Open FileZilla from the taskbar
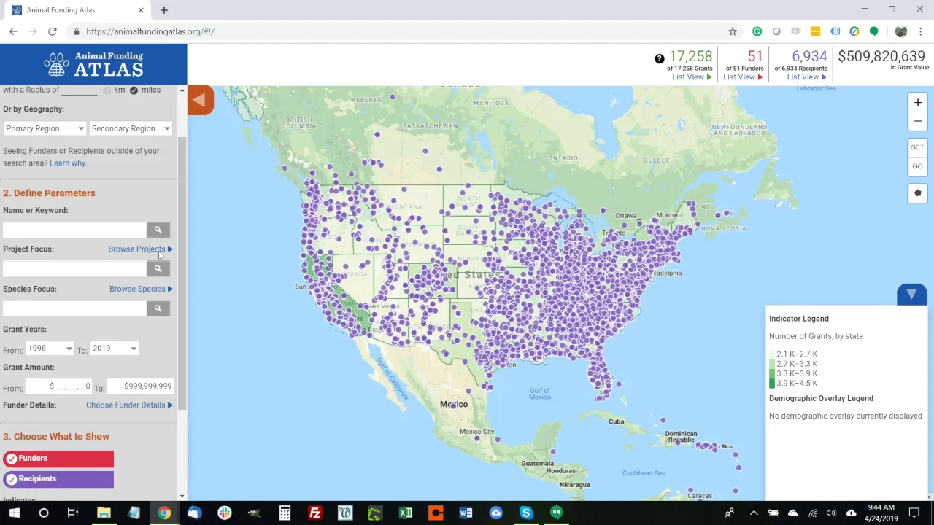The height and width of the screenshot is (525, 934). [314, 513]
